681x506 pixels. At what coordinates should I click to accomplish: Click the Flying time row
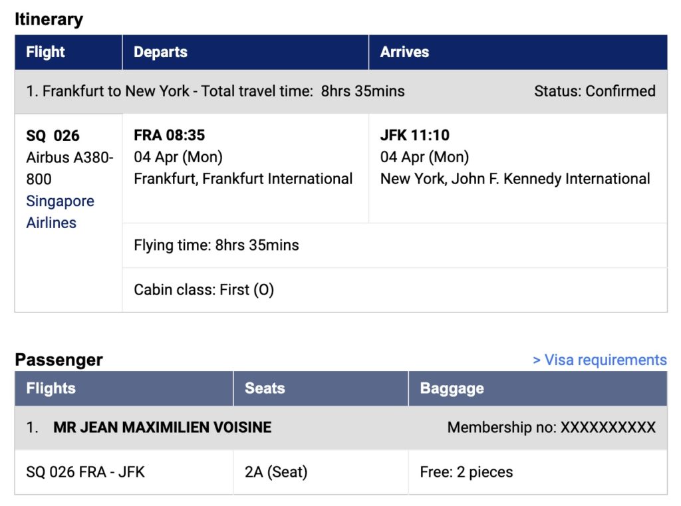(x=216, y=245)
